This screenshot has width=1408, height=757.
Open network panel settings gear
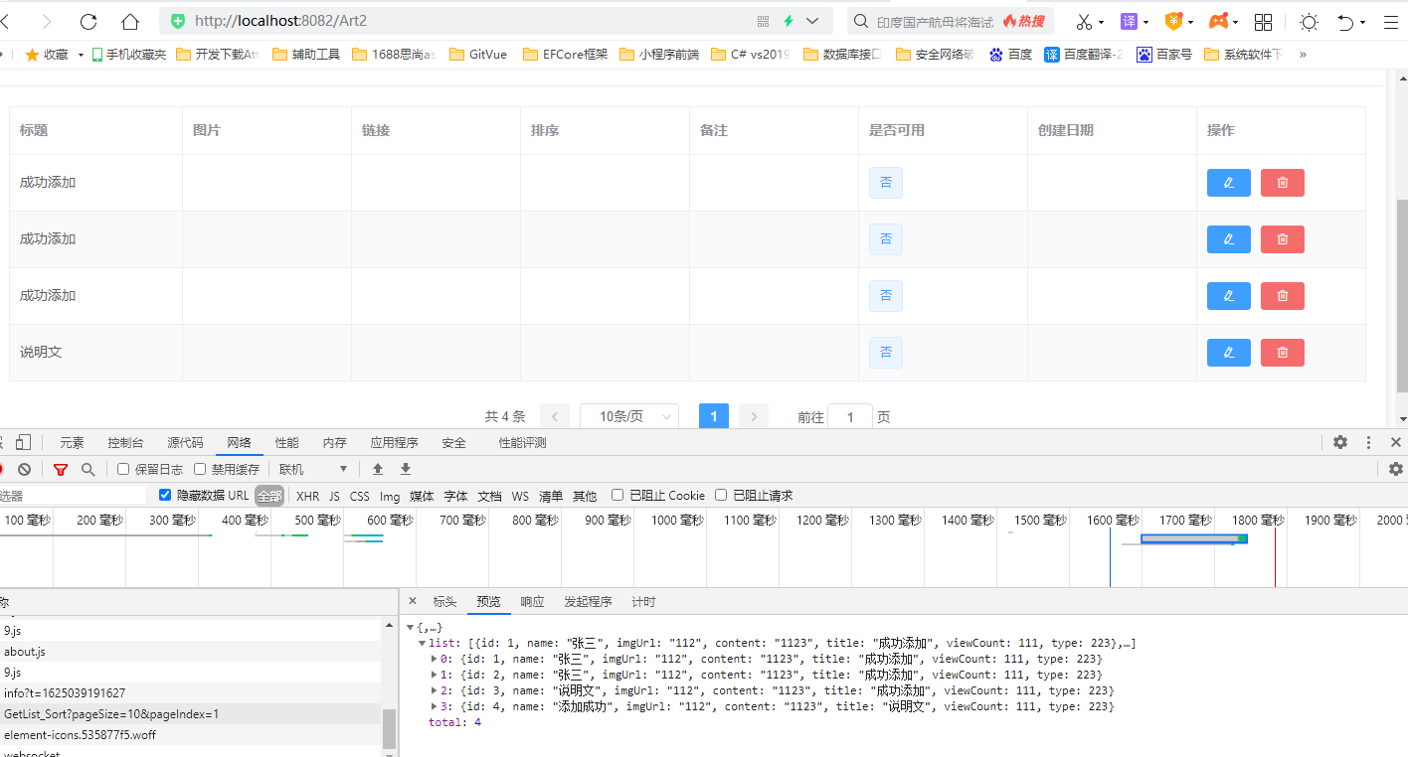coord(1396,469)
